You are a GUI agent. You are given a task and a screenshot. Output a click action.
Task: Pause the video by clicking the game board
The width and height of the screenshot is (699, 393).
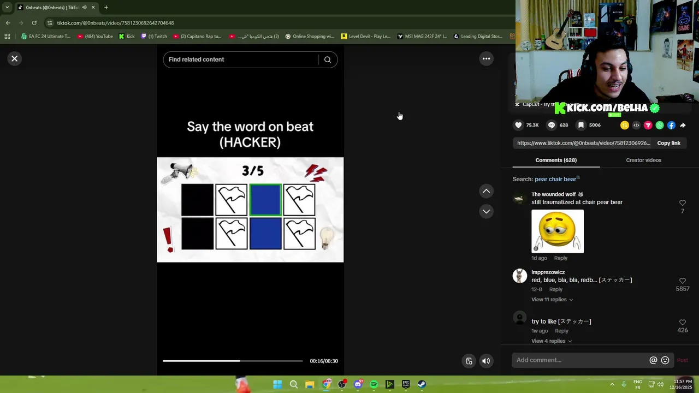click(250, 210)
